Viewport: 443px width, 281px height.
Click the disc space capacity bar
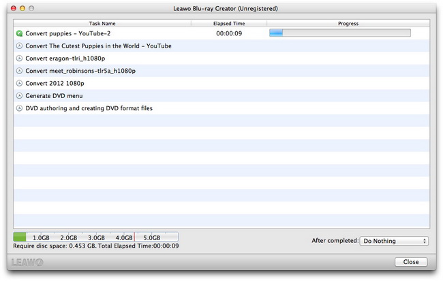[x=96, y=237]
